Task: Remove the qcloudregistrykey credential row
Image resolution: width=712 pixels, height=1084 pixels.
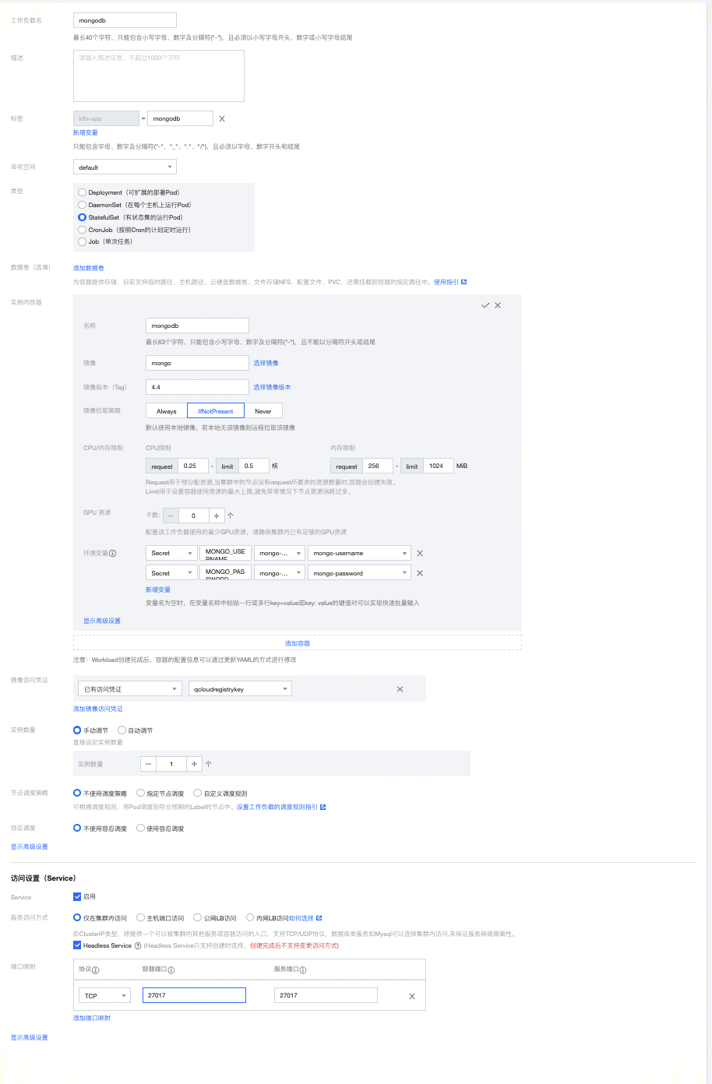Action: [400, 689]
